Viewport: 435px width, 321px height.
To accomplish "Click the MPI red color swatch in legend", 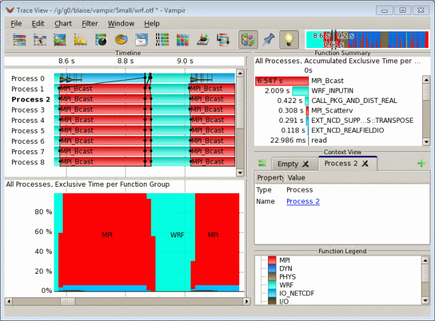I will [x=272, y=260].
